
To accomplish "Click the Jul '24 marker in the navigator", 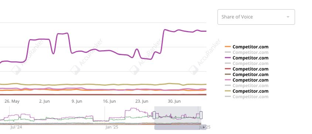I will click(x=16, y=127).
